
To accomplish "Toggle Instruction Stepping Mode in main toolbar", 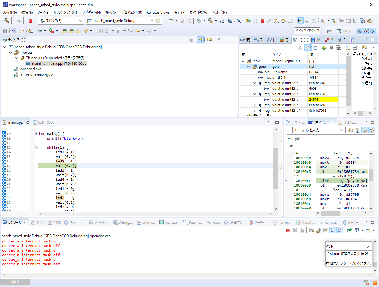I will tap(300, 21).
